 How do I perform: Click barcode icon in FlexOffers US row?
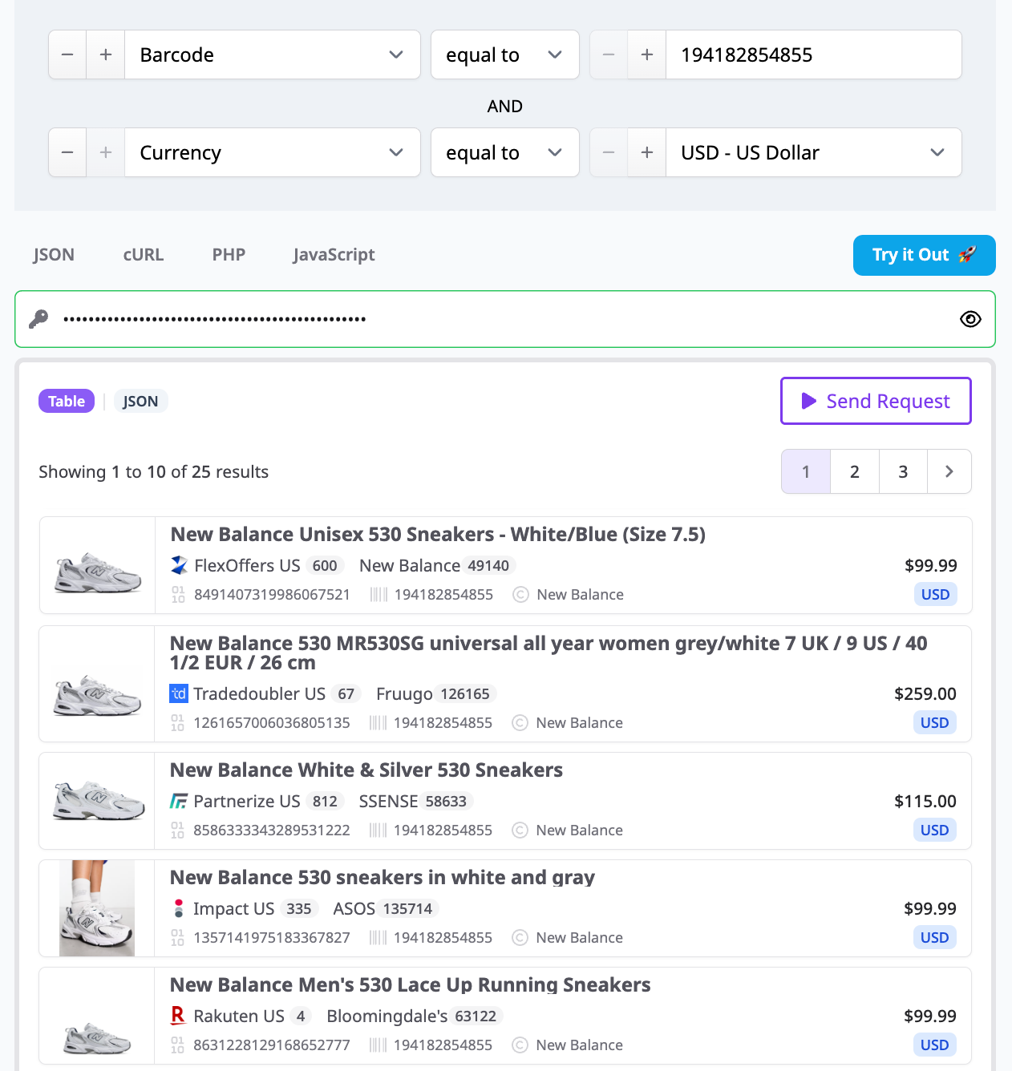[x=379, y=594]
